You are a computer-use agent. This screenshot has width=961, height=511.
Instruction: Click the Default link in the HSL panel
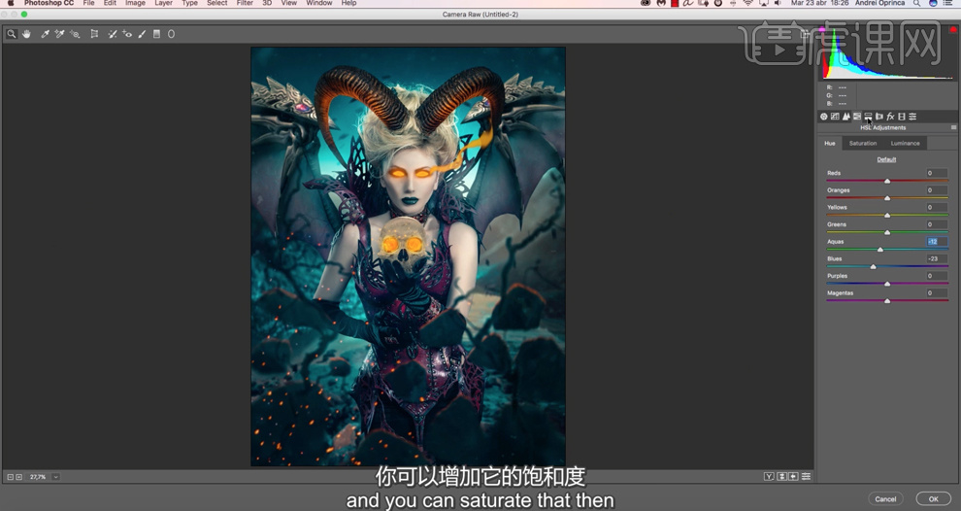pyautogui.click(x=886, y=159)
